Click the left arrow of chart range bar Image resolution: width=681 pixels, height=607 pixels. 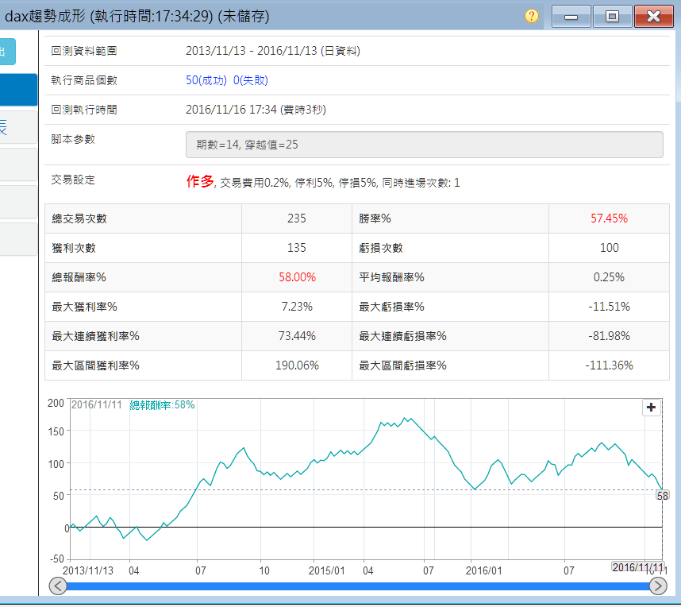point(58,586)
